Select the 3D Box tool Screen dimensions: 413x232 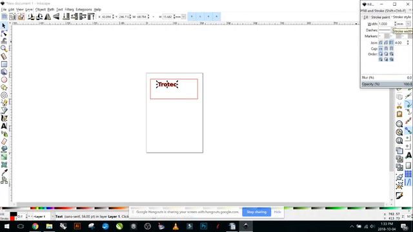pos(4,72)
